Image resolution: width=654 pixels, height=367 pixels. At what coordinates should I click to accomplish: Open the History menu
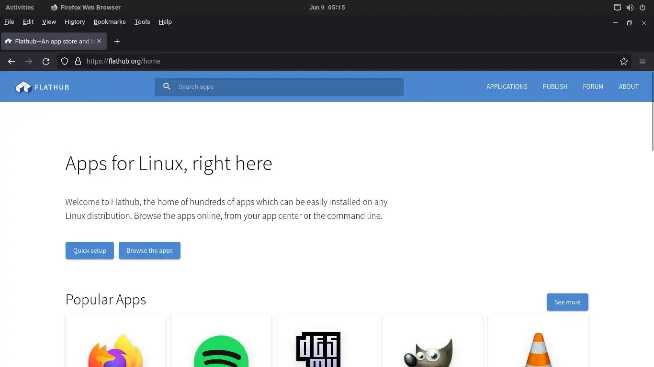tap(75, 22)
